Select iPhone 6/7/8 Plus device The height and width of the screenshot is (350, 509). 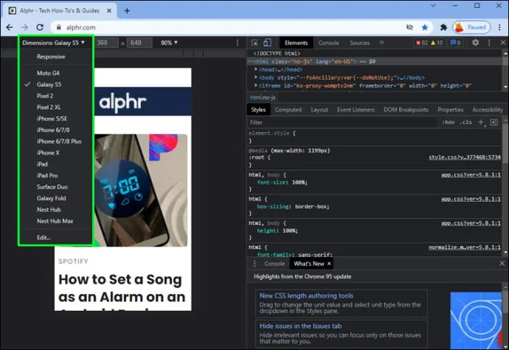coord(59,141)
